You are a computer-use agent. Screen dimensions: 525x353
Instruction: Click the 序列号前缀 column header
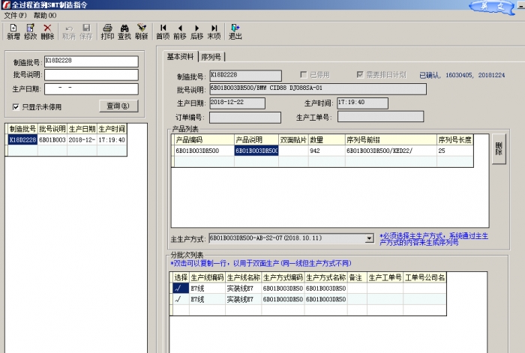click(391, 139)
